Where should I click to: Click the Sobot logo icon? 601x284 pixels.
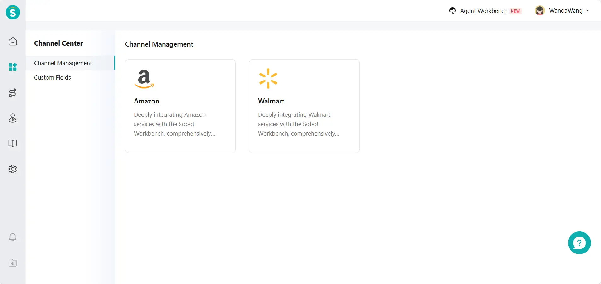coord(13,12)
